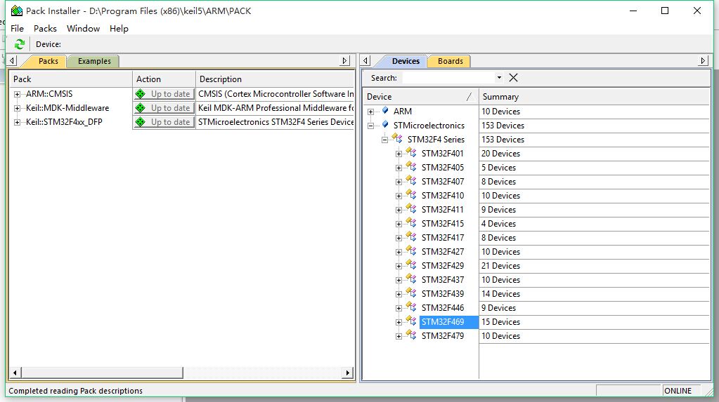Click the green refresh packs icon
719x402 pixels.
coord(19,44)
